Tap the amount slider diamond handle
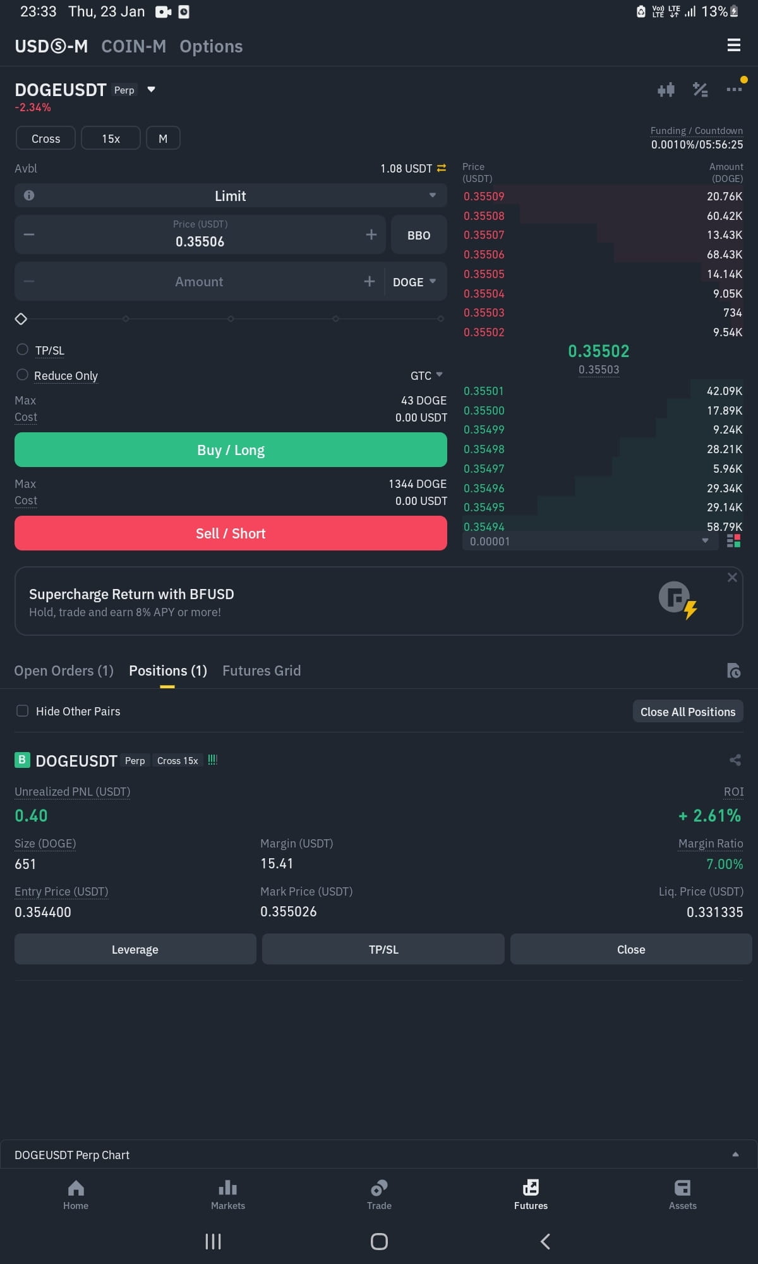 pyautogui.click(x=21, y=319)
